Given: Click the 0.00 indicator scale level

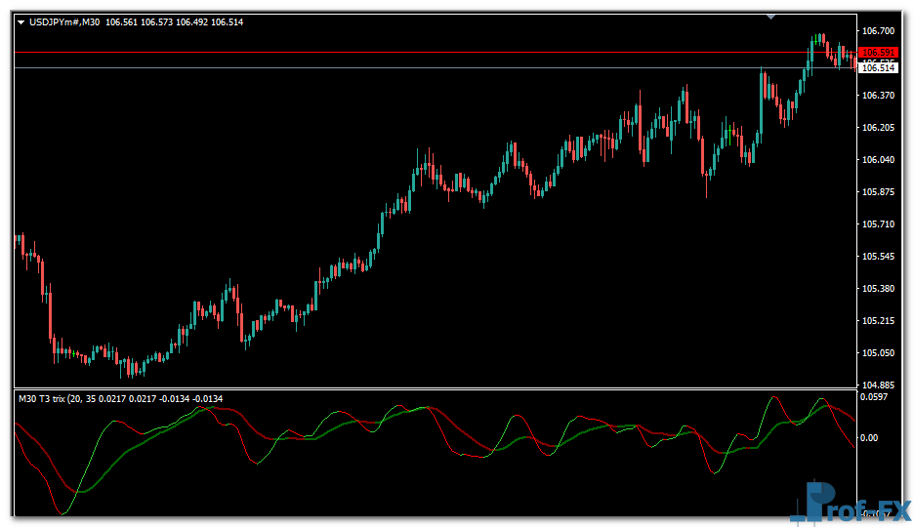Looking at the screenshot, I should pyautogui.click(x=870, y=438).
